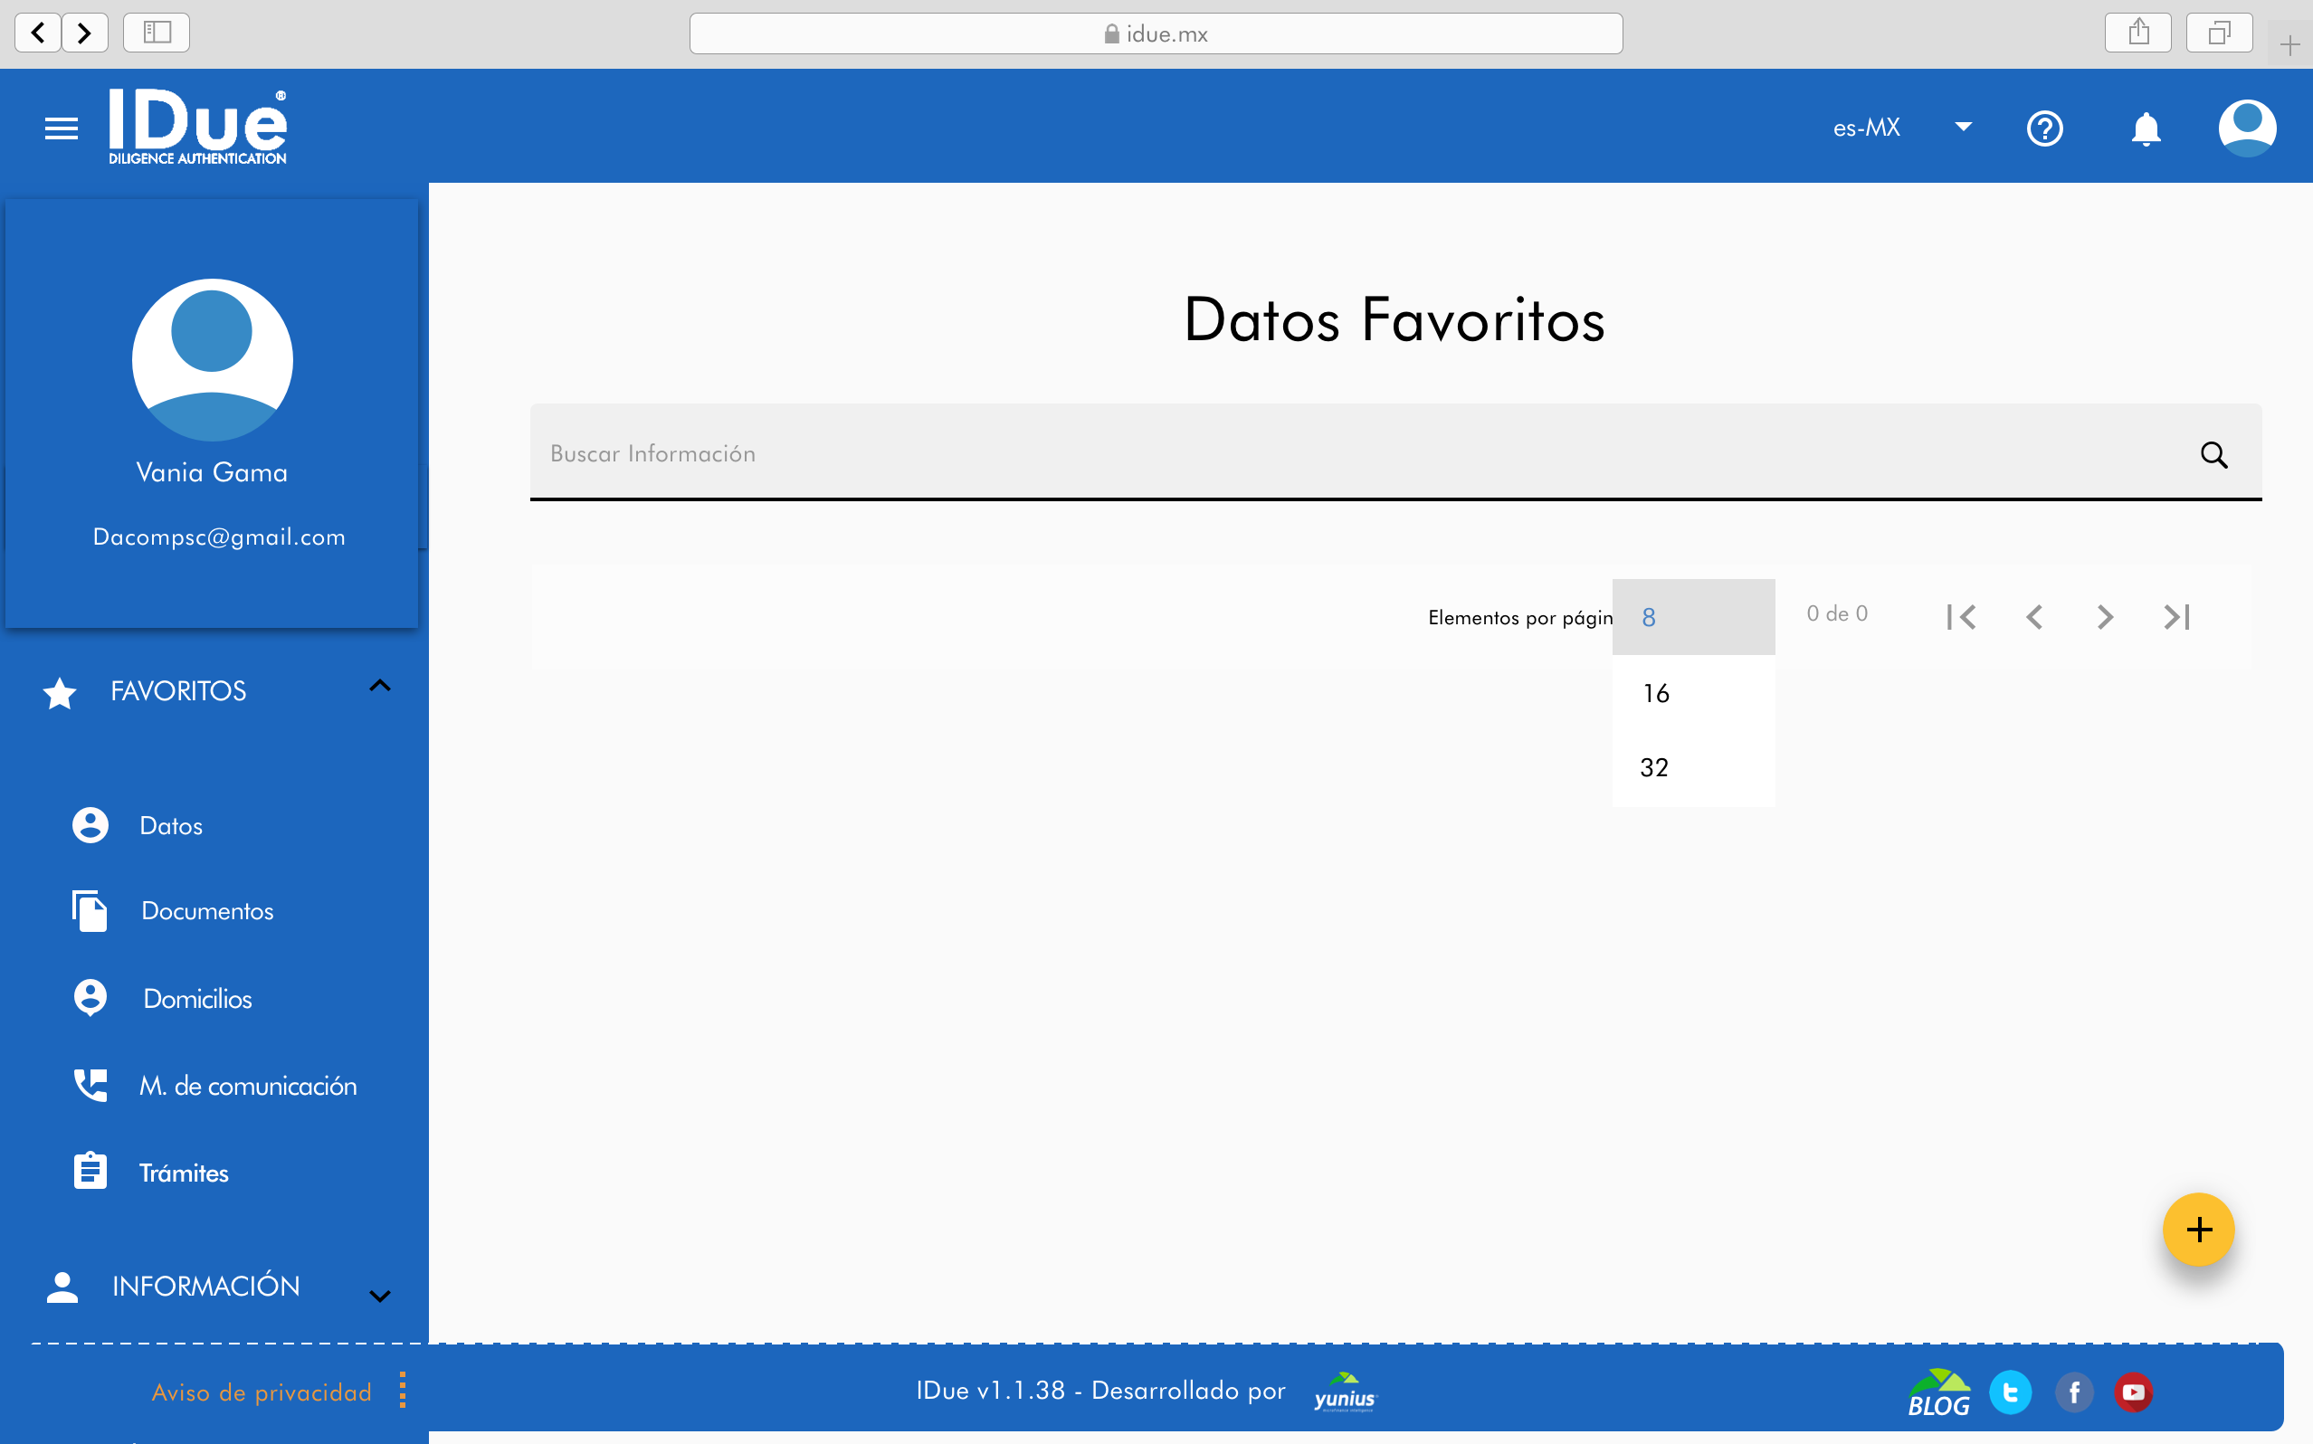Open the YouTube channel icon
The height and width of the screenshot is (1444, 2313).
pyautogui.click(x=2134, y=1392)
